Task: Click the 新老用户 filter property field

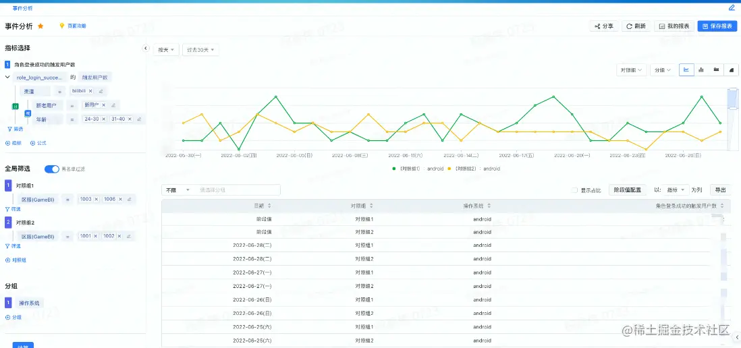Action: pyautogui.click(x=48, y=105)
